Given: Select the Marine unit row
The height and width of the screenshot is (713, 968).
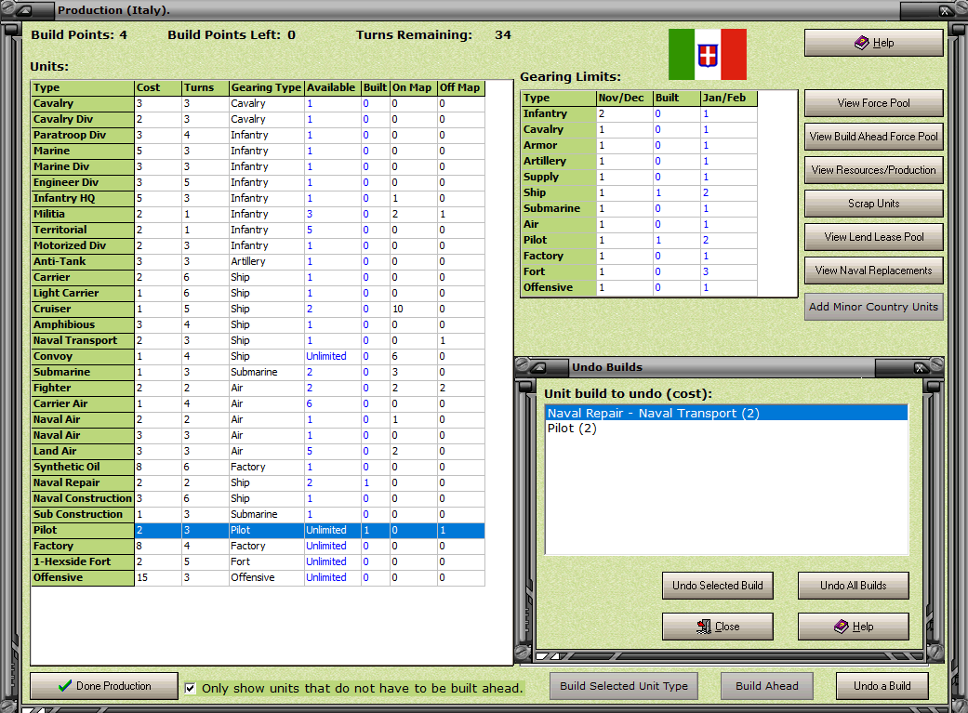Looking at the screenshot, I should [x=259, y=151].
